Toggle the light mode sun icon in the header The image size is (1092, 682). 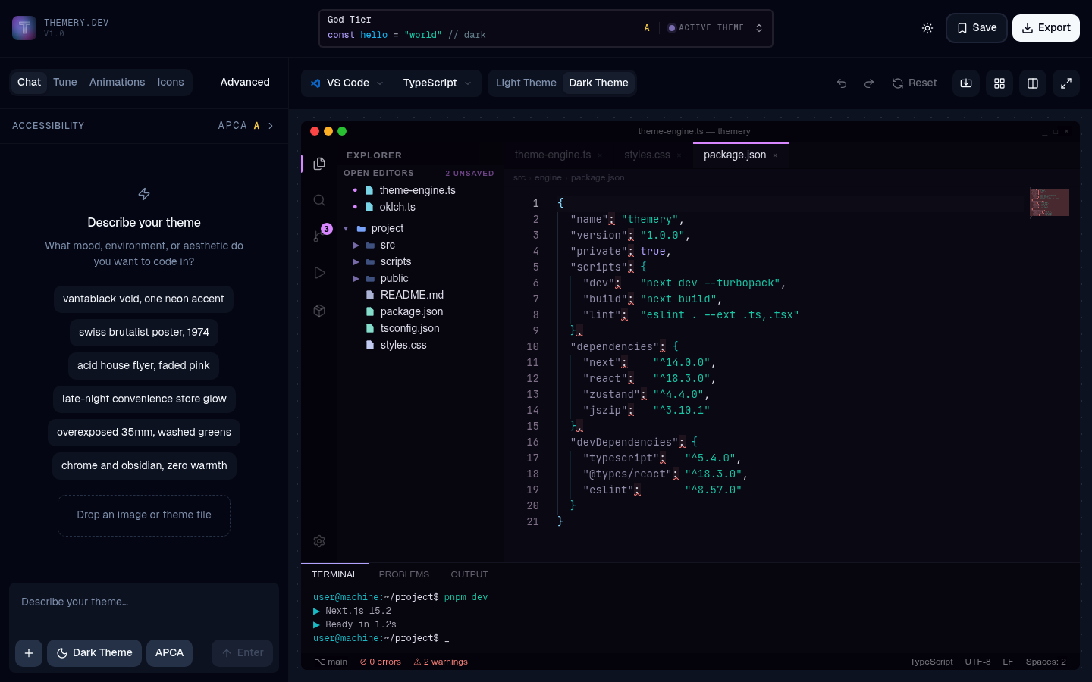927,27
